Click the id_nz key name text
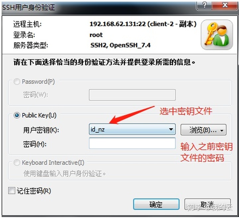Screen dimensions: 239x218 [x=98, y=130]
